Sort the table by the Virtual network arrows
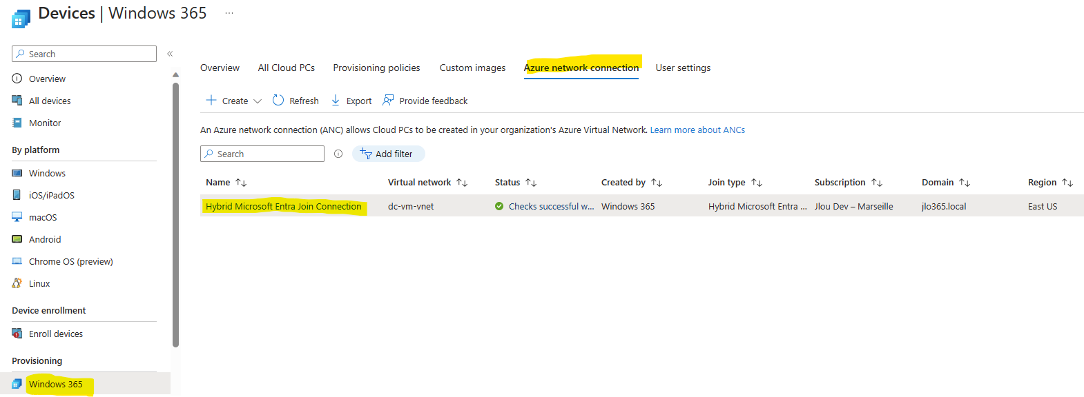This screenshot has height=397, width=1084. (x=462, y=183)
